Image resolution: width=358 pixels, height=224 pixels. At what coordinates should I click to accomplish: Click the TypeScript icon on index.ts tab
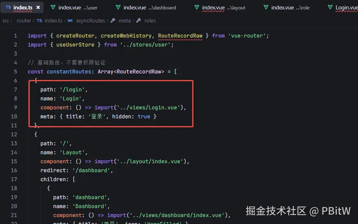[x=8, y=7]
